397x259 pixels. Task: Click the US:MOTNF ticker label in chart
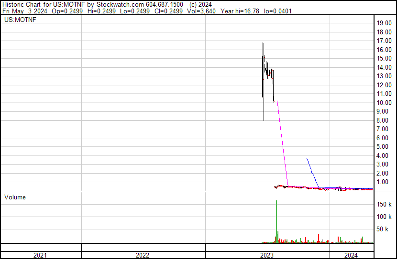20,20
